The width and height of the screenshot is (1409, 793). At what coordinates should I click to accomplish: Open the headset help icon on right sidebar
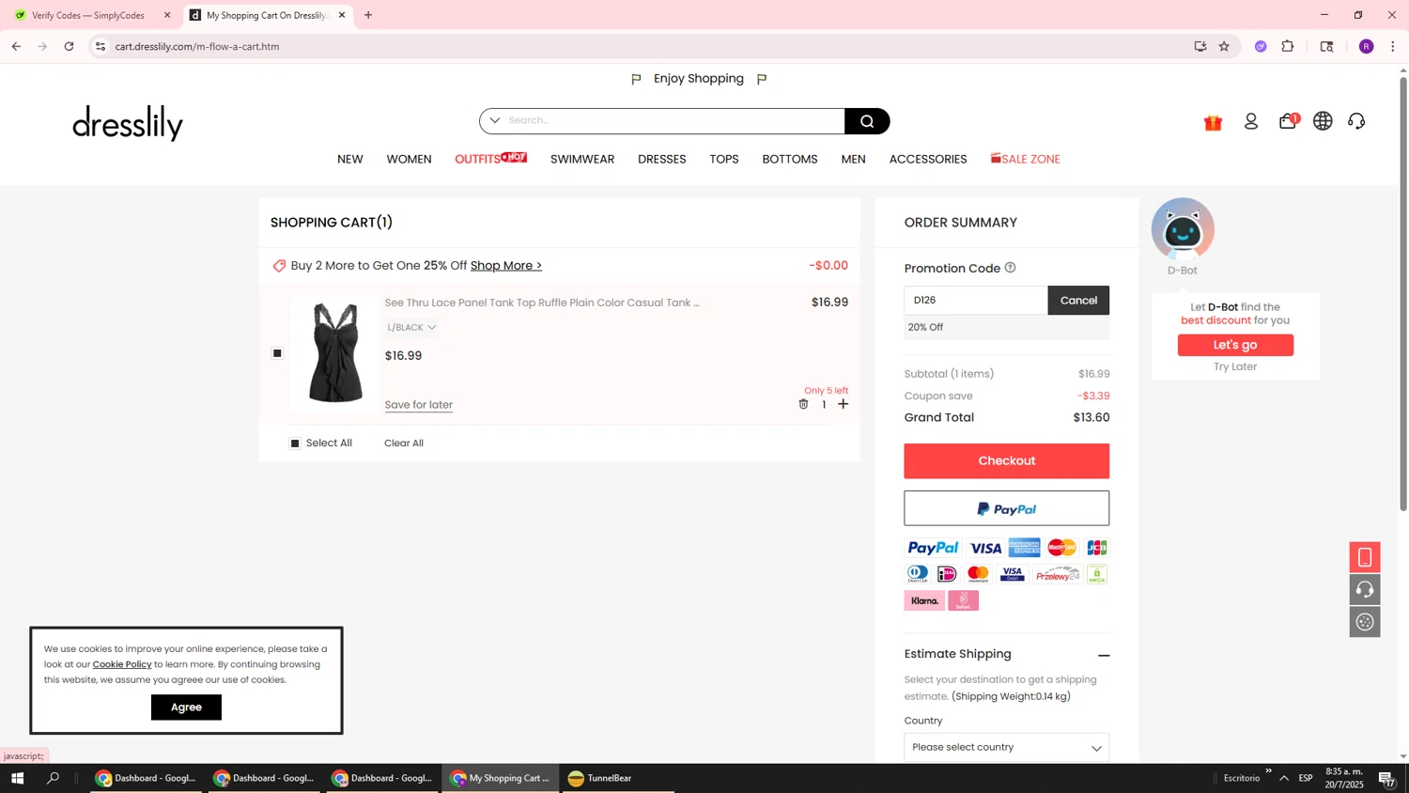click(1365, 589)
